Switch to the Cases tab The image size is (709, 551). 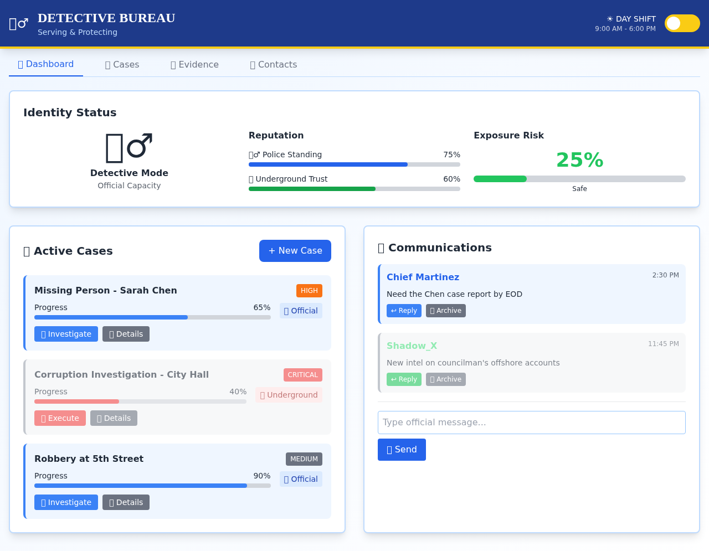[122, 65]
